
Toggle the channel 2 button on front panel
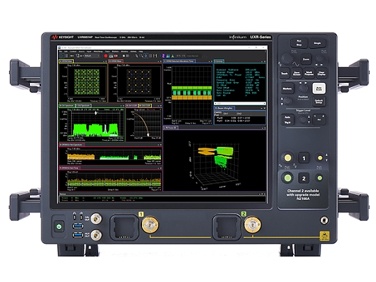click(x=304, y=178)
